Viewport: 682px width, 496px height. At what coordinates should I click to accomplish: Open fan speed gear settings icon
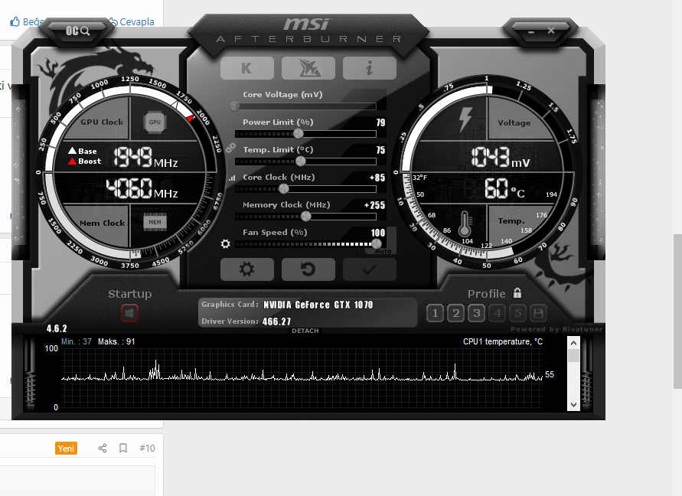point(225,243)
